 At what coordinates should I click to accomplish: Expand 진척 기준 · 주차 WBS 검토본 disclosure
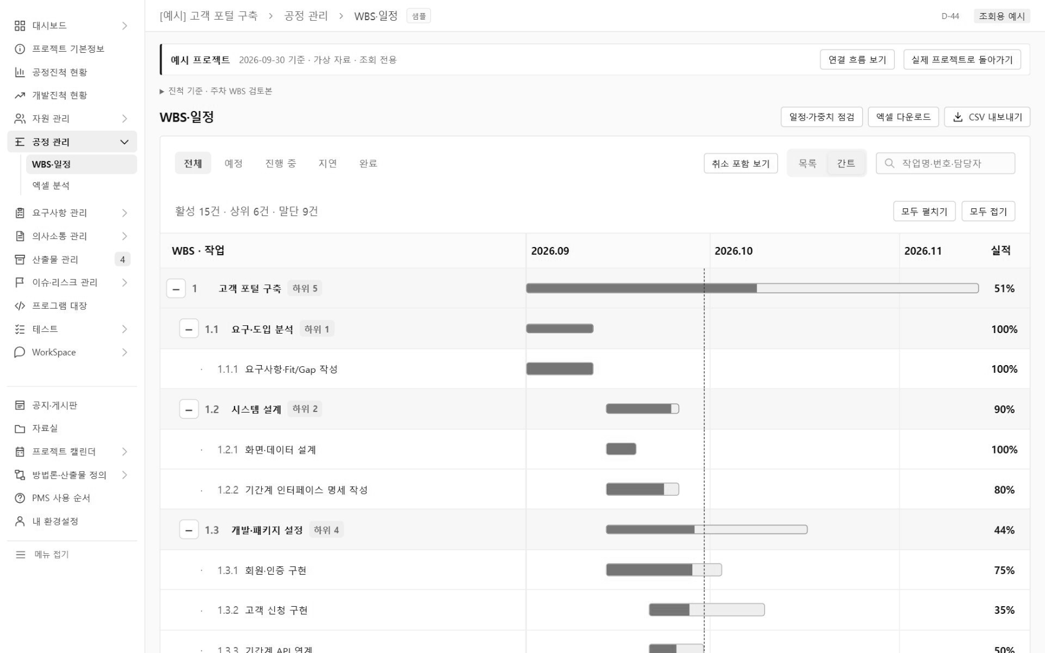pos(216,91)
